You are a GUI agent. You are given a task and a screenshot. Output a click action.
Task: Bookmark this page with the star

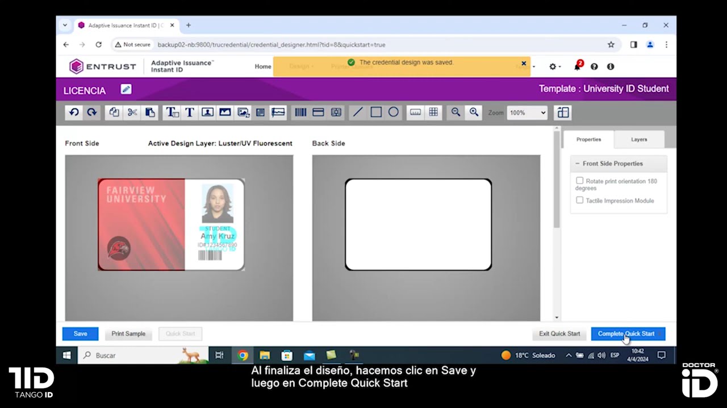coord(611,44)
